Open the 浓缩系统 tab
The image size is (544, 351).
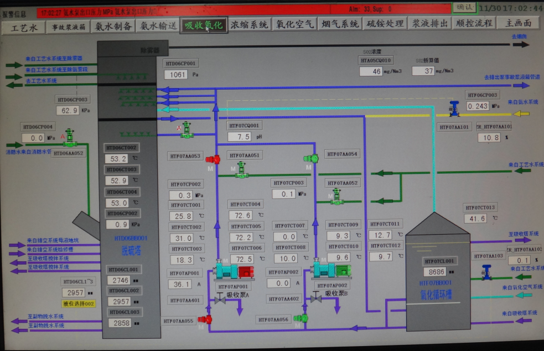[249, 24]
